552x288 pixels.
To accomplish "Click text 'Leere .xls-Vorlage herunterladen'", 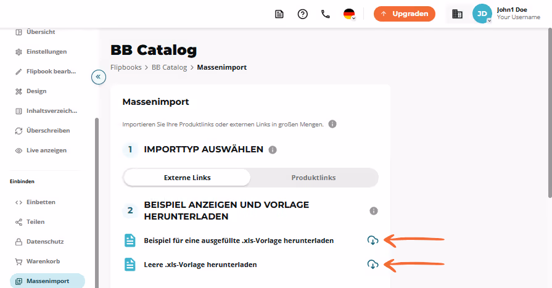I will [200, 265].
